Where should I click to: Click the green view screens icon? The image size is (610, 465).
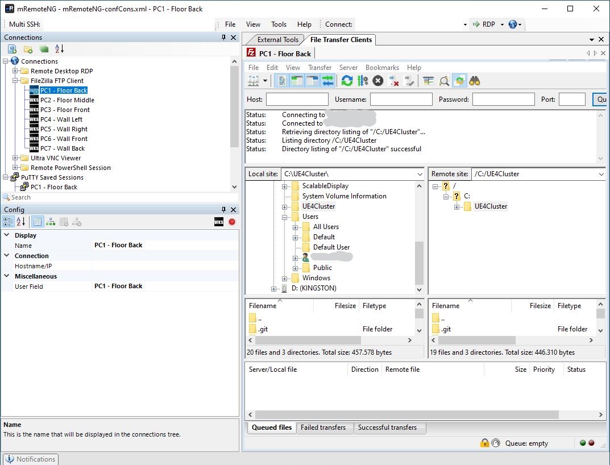[x=44, y=49]
